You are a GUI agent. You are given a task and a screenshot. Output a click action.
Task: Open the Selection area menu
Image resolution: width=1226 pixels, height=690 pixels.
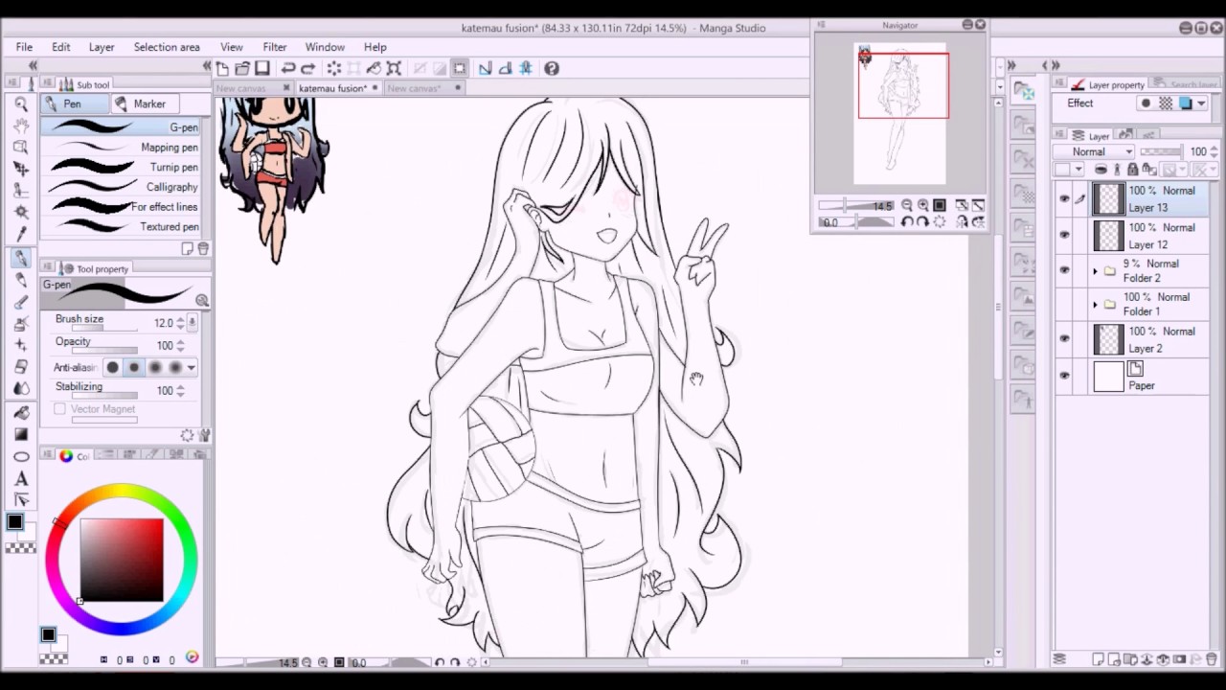tap(167, 47)
